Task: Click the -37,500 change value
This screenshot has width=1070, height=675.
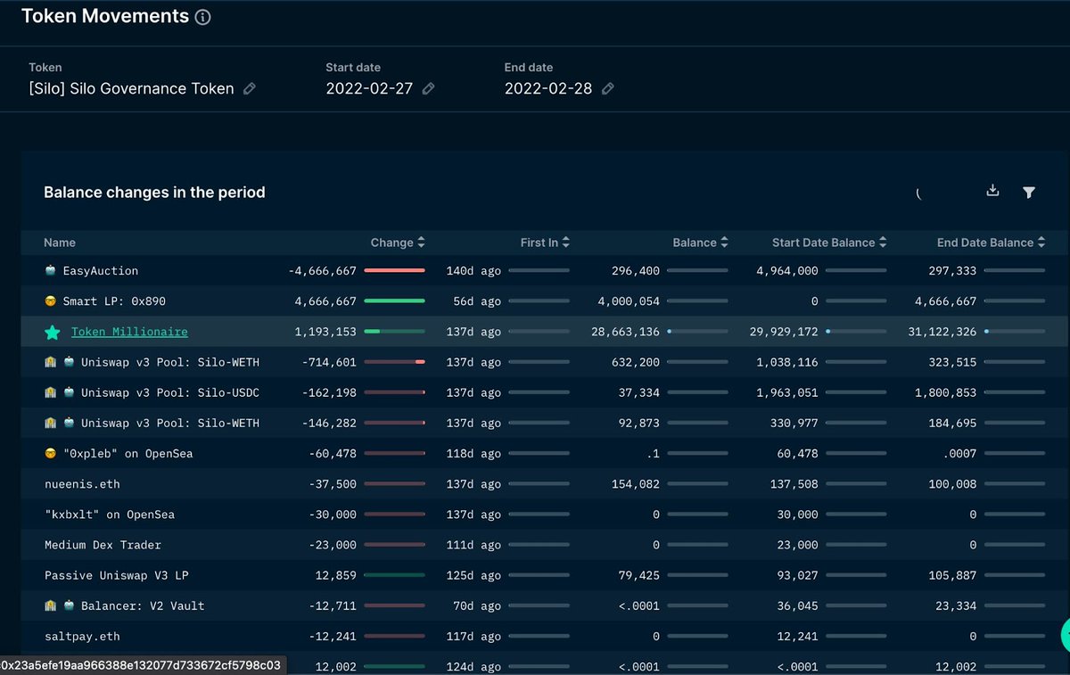Action: point(333,484)
